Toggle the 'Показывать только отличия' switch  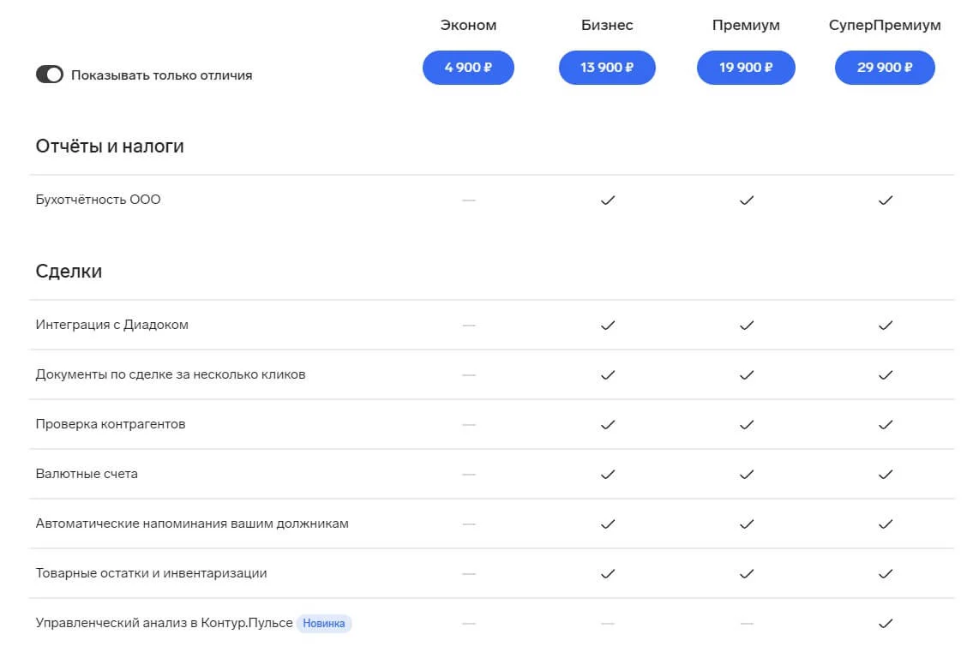pos(50,75)
